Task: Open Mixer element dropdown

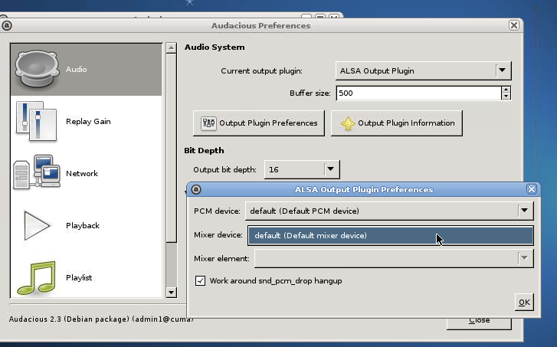Action: click(x=394, y=258)
